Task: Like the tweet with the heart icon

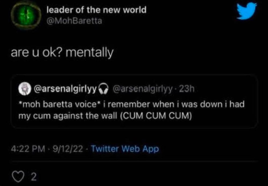Action: pyautogui.click(x=17, y=177)
